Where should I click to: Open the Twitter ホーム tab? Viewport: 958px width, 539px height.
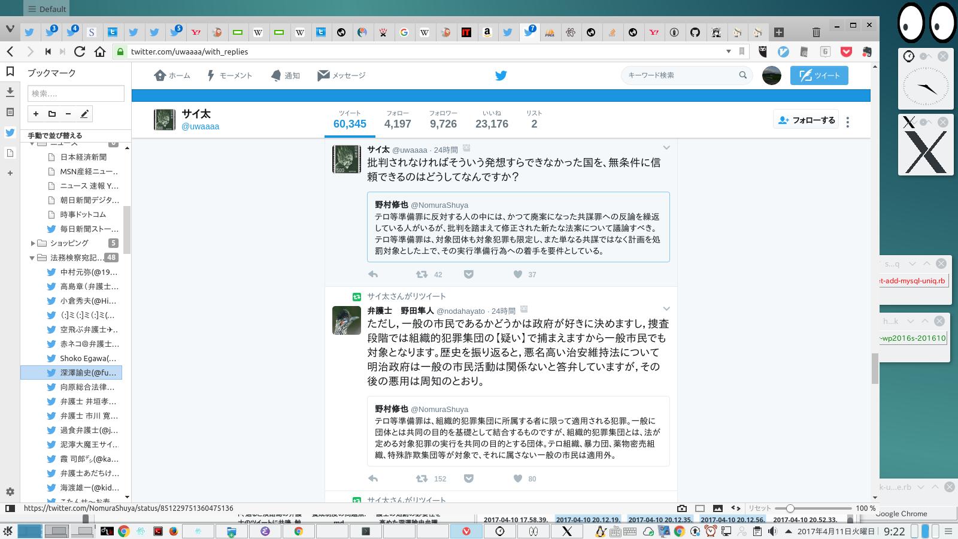(x=172, y=75)
